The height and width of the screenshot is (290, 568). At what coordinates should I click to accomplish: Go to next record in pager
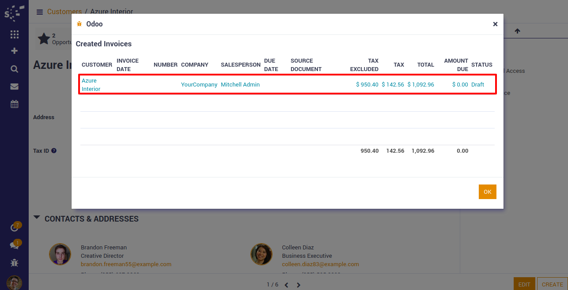[x=299, y=285]
